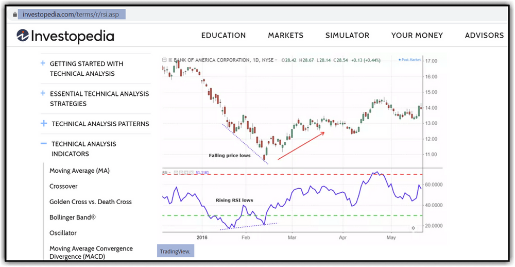
Task: Open the SIMULATOR menu
Action: tap(347, 36)
